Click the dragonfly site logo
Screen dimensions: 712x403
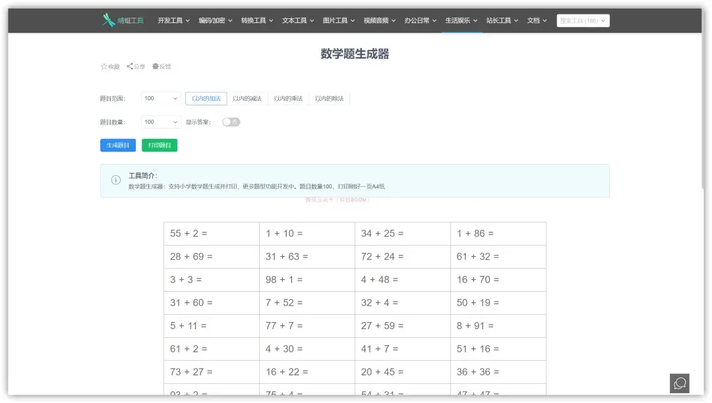[108, 20]
